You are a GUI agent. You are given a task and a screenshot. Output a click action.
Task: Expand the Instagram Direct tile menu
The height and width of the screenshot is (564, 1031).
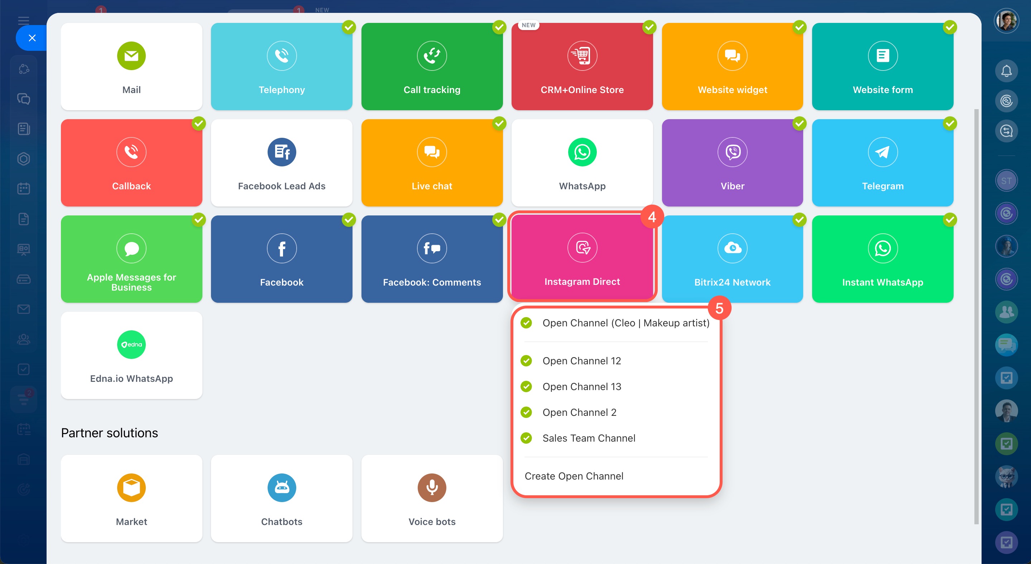582,256
